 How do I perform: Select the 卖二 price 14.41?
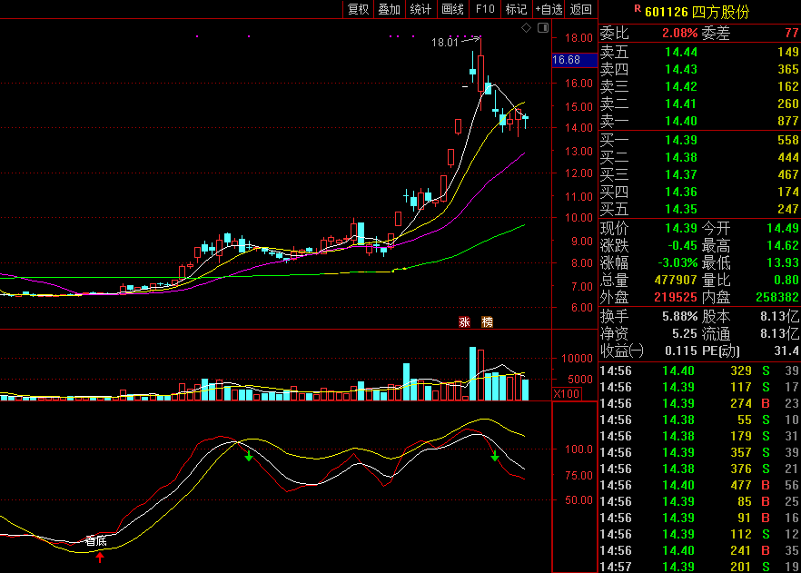681,104
